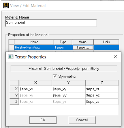Click the EDT application icon in title bar
The width and height of the screenshot is (124, 128).
coord(6,6)
